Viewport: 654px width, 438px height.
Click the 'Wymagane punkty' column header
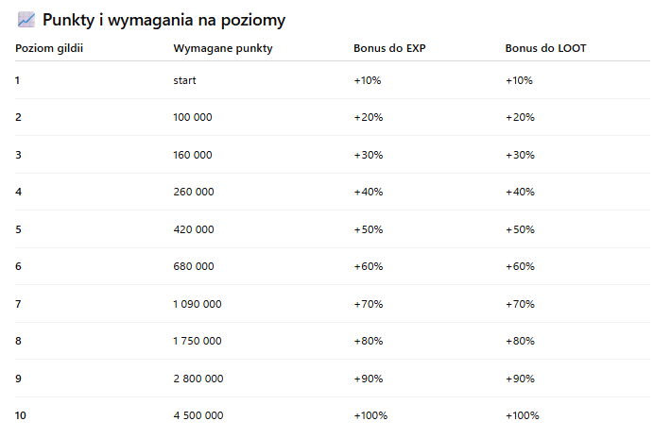coord(223,48)
